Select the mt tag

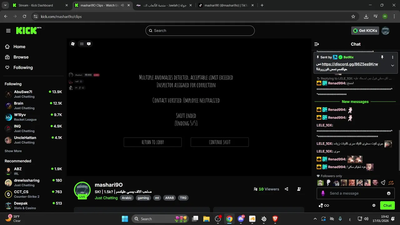point(157,198)
